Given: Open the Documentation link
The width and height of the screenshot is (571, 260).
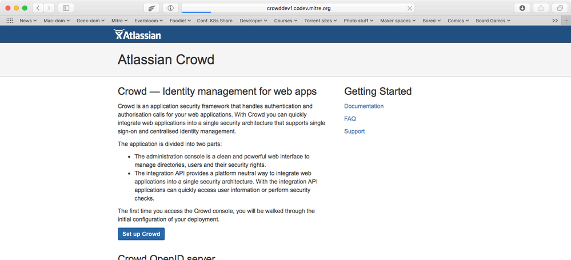Looking at the screenshot, I should (364, 106).
